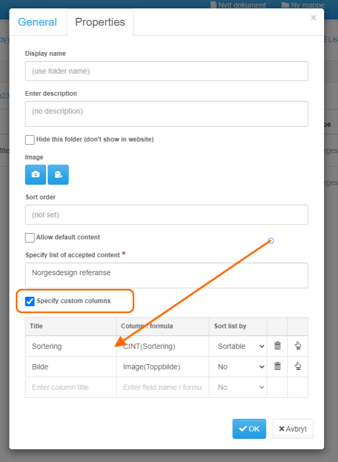The image size is (338, 462).
Task: Cancel with the Avbryt button
Action: point(293,429)
